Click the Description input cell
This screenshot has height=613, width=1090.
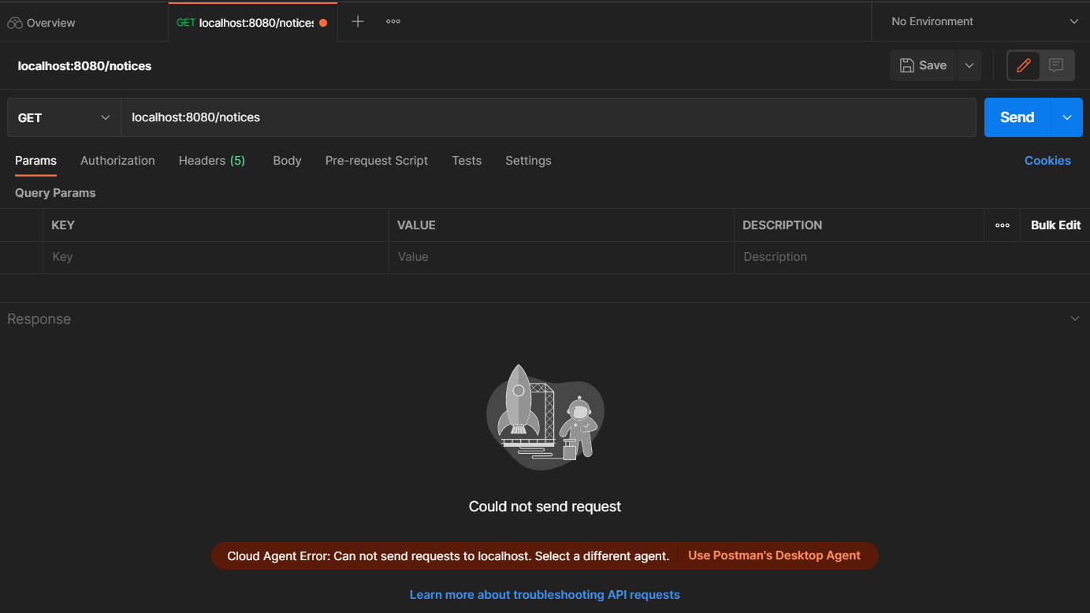912,257
